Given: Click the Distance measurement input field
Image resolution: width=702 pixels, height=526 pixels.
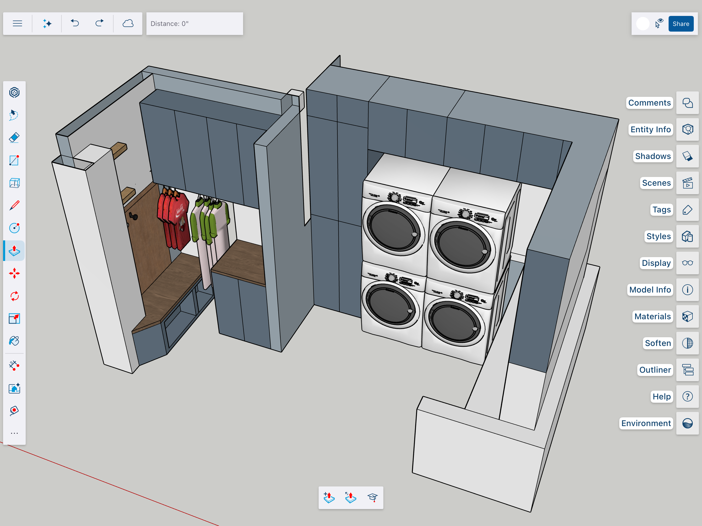Looking at the screenshot, I should tap(195, 24).
